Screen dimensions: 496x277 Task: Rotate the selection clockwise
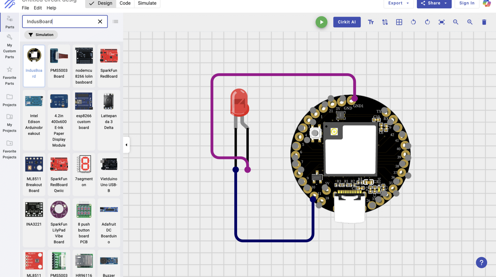pyautogui.click(x=427, y=22)
